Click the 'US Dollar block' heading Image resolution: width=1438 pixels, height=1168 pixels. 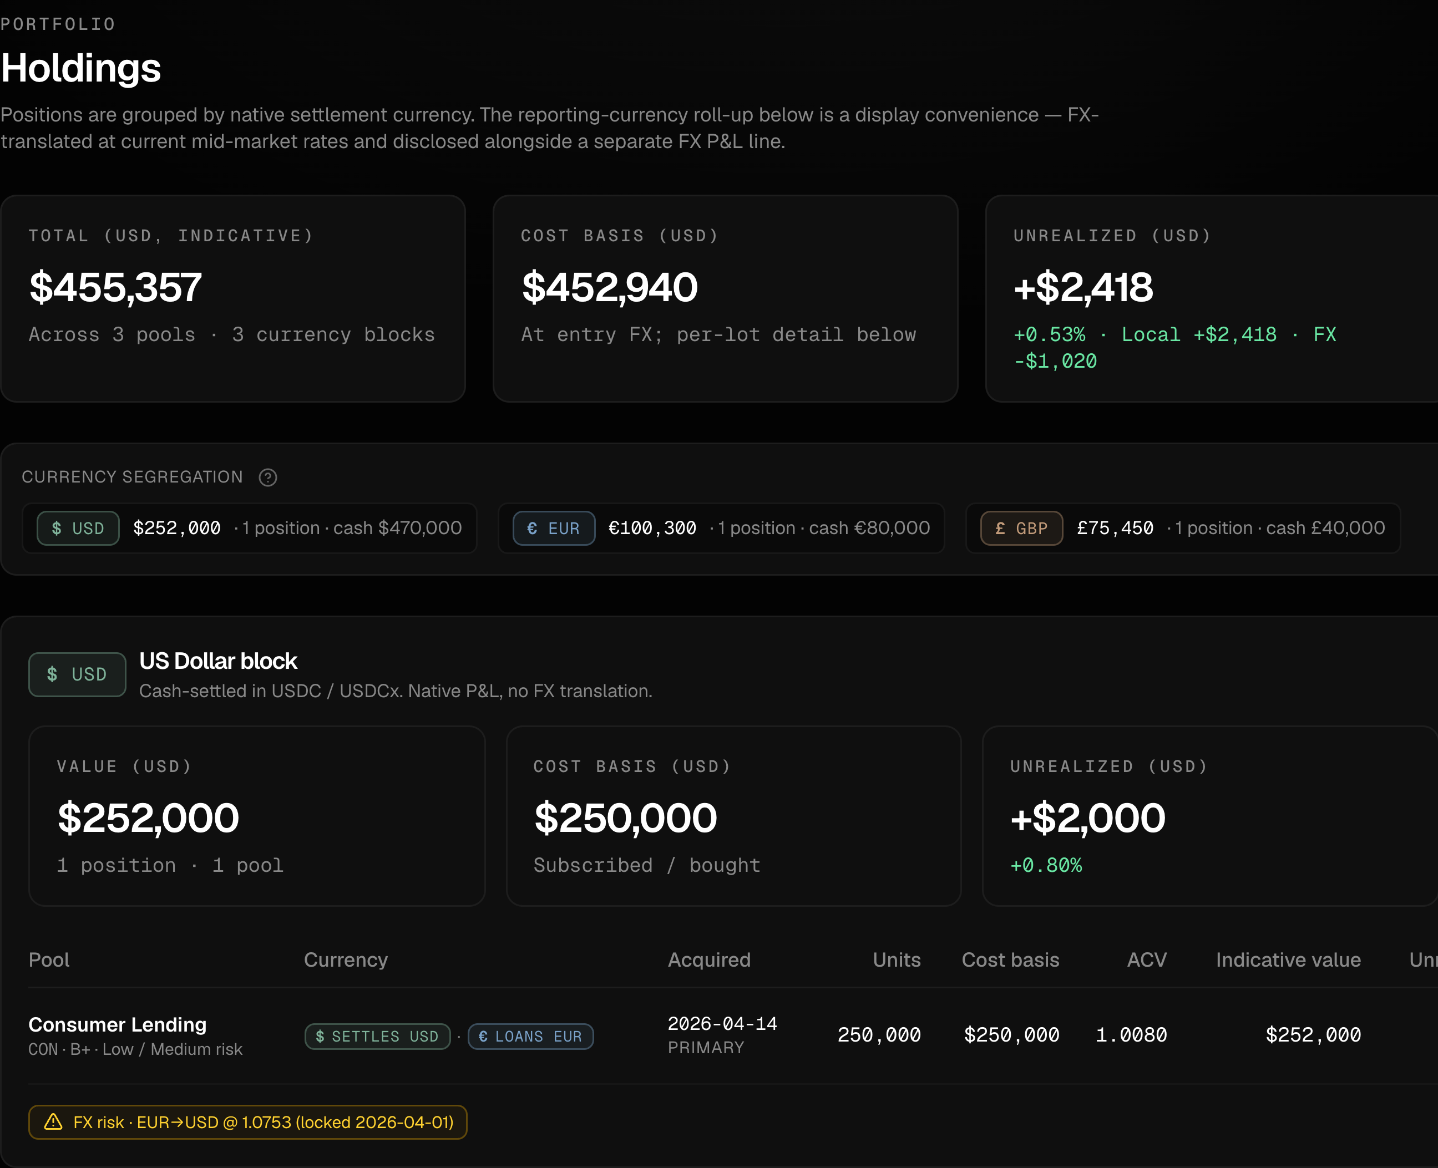(218, 661)
